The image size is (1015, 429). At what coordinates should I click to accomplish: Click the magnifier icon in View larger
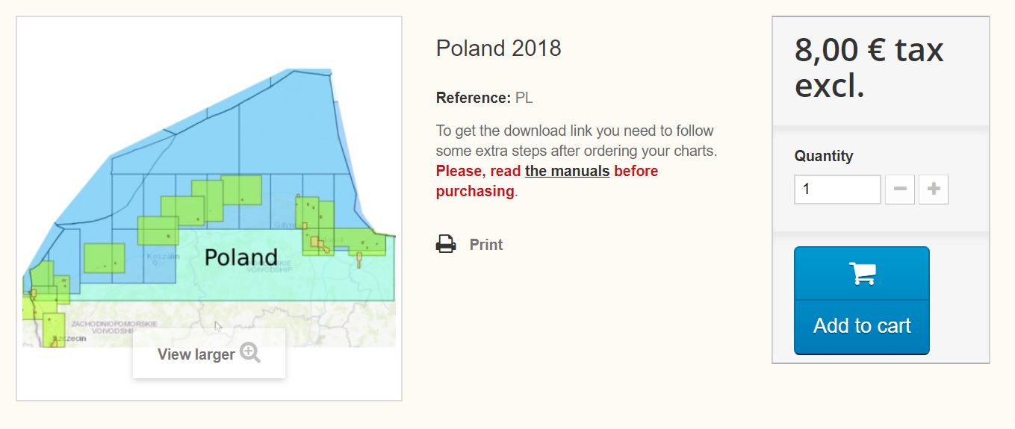click(x=250, y=354)
